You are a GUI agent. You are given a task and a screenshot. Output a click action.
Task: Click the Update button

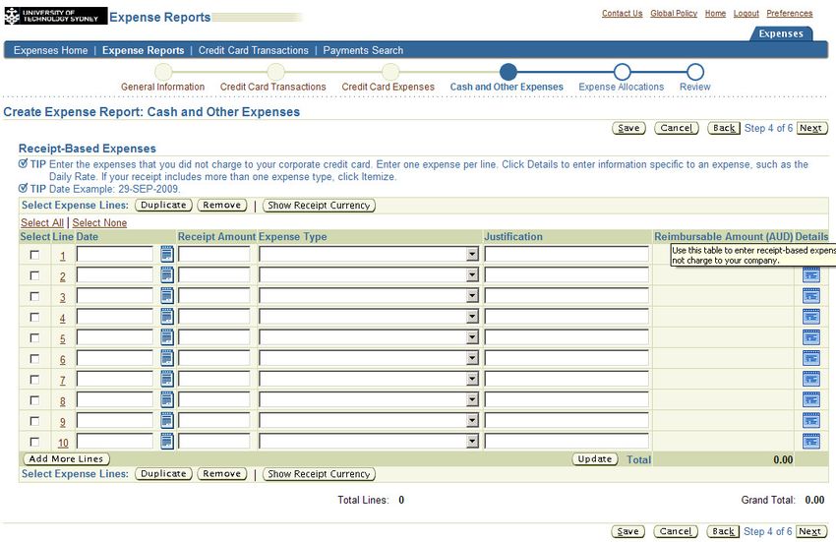595,458
